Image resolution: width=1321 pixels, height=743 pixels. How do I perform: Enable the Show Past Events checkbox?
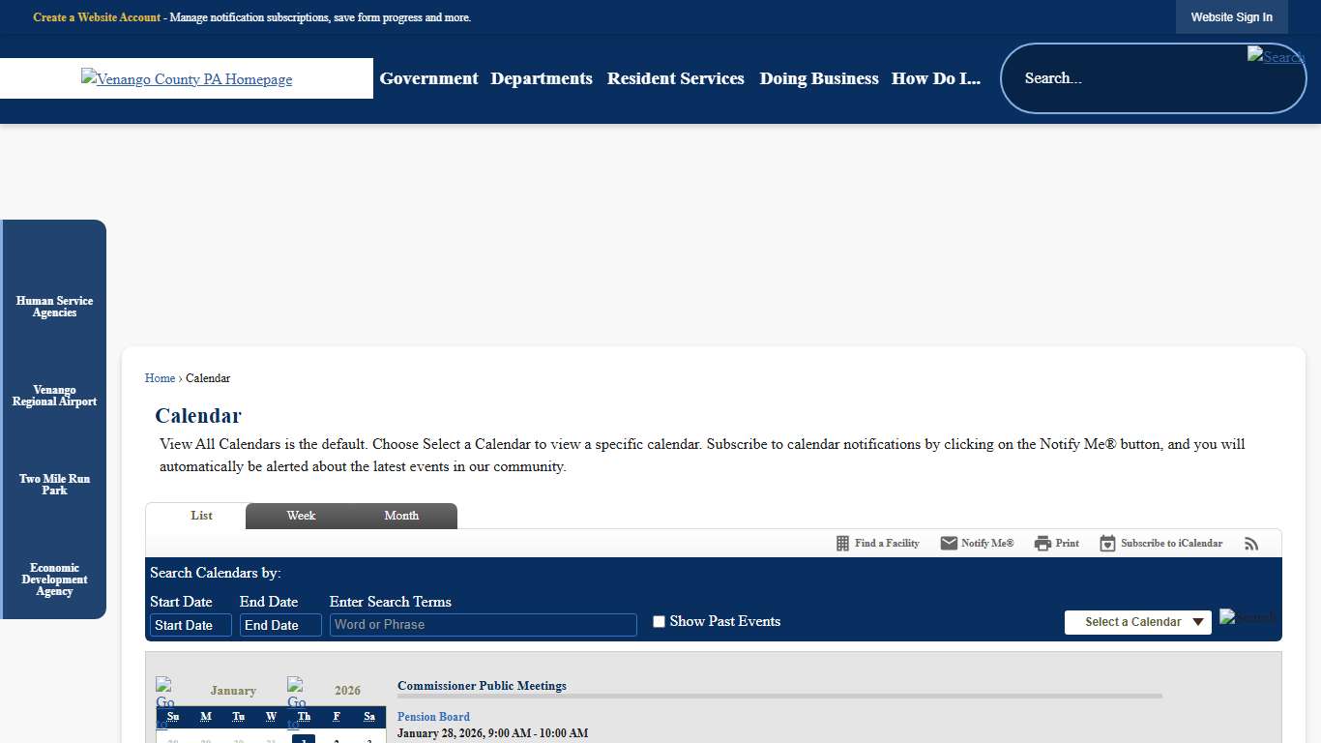pos(659,622)
